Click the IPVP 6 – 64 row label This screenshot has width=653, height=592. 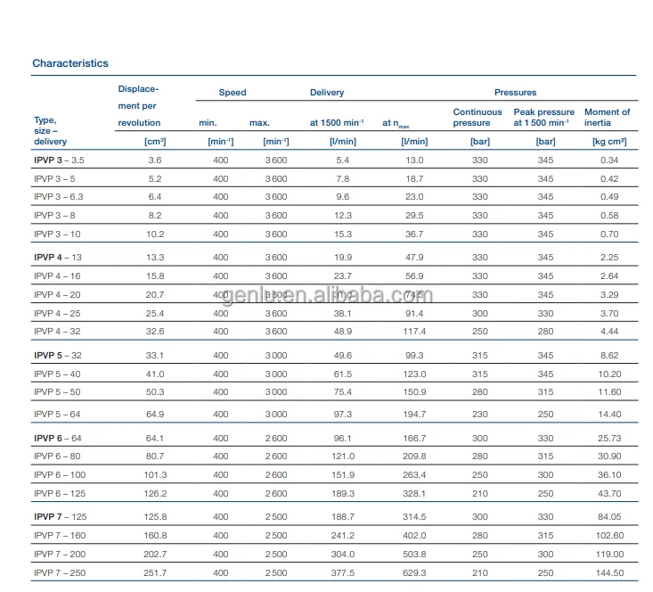click(x=58, y=438)
